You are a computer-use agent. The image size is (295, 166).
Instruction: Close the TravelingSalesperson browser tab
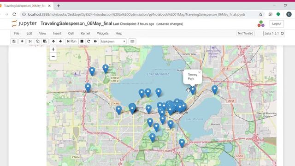pos(49,6)
